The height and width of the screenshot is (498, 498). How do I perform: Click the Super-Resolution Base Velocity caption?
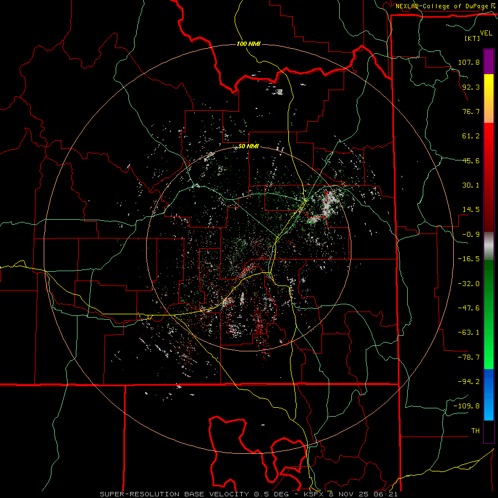tap(248, 494)
